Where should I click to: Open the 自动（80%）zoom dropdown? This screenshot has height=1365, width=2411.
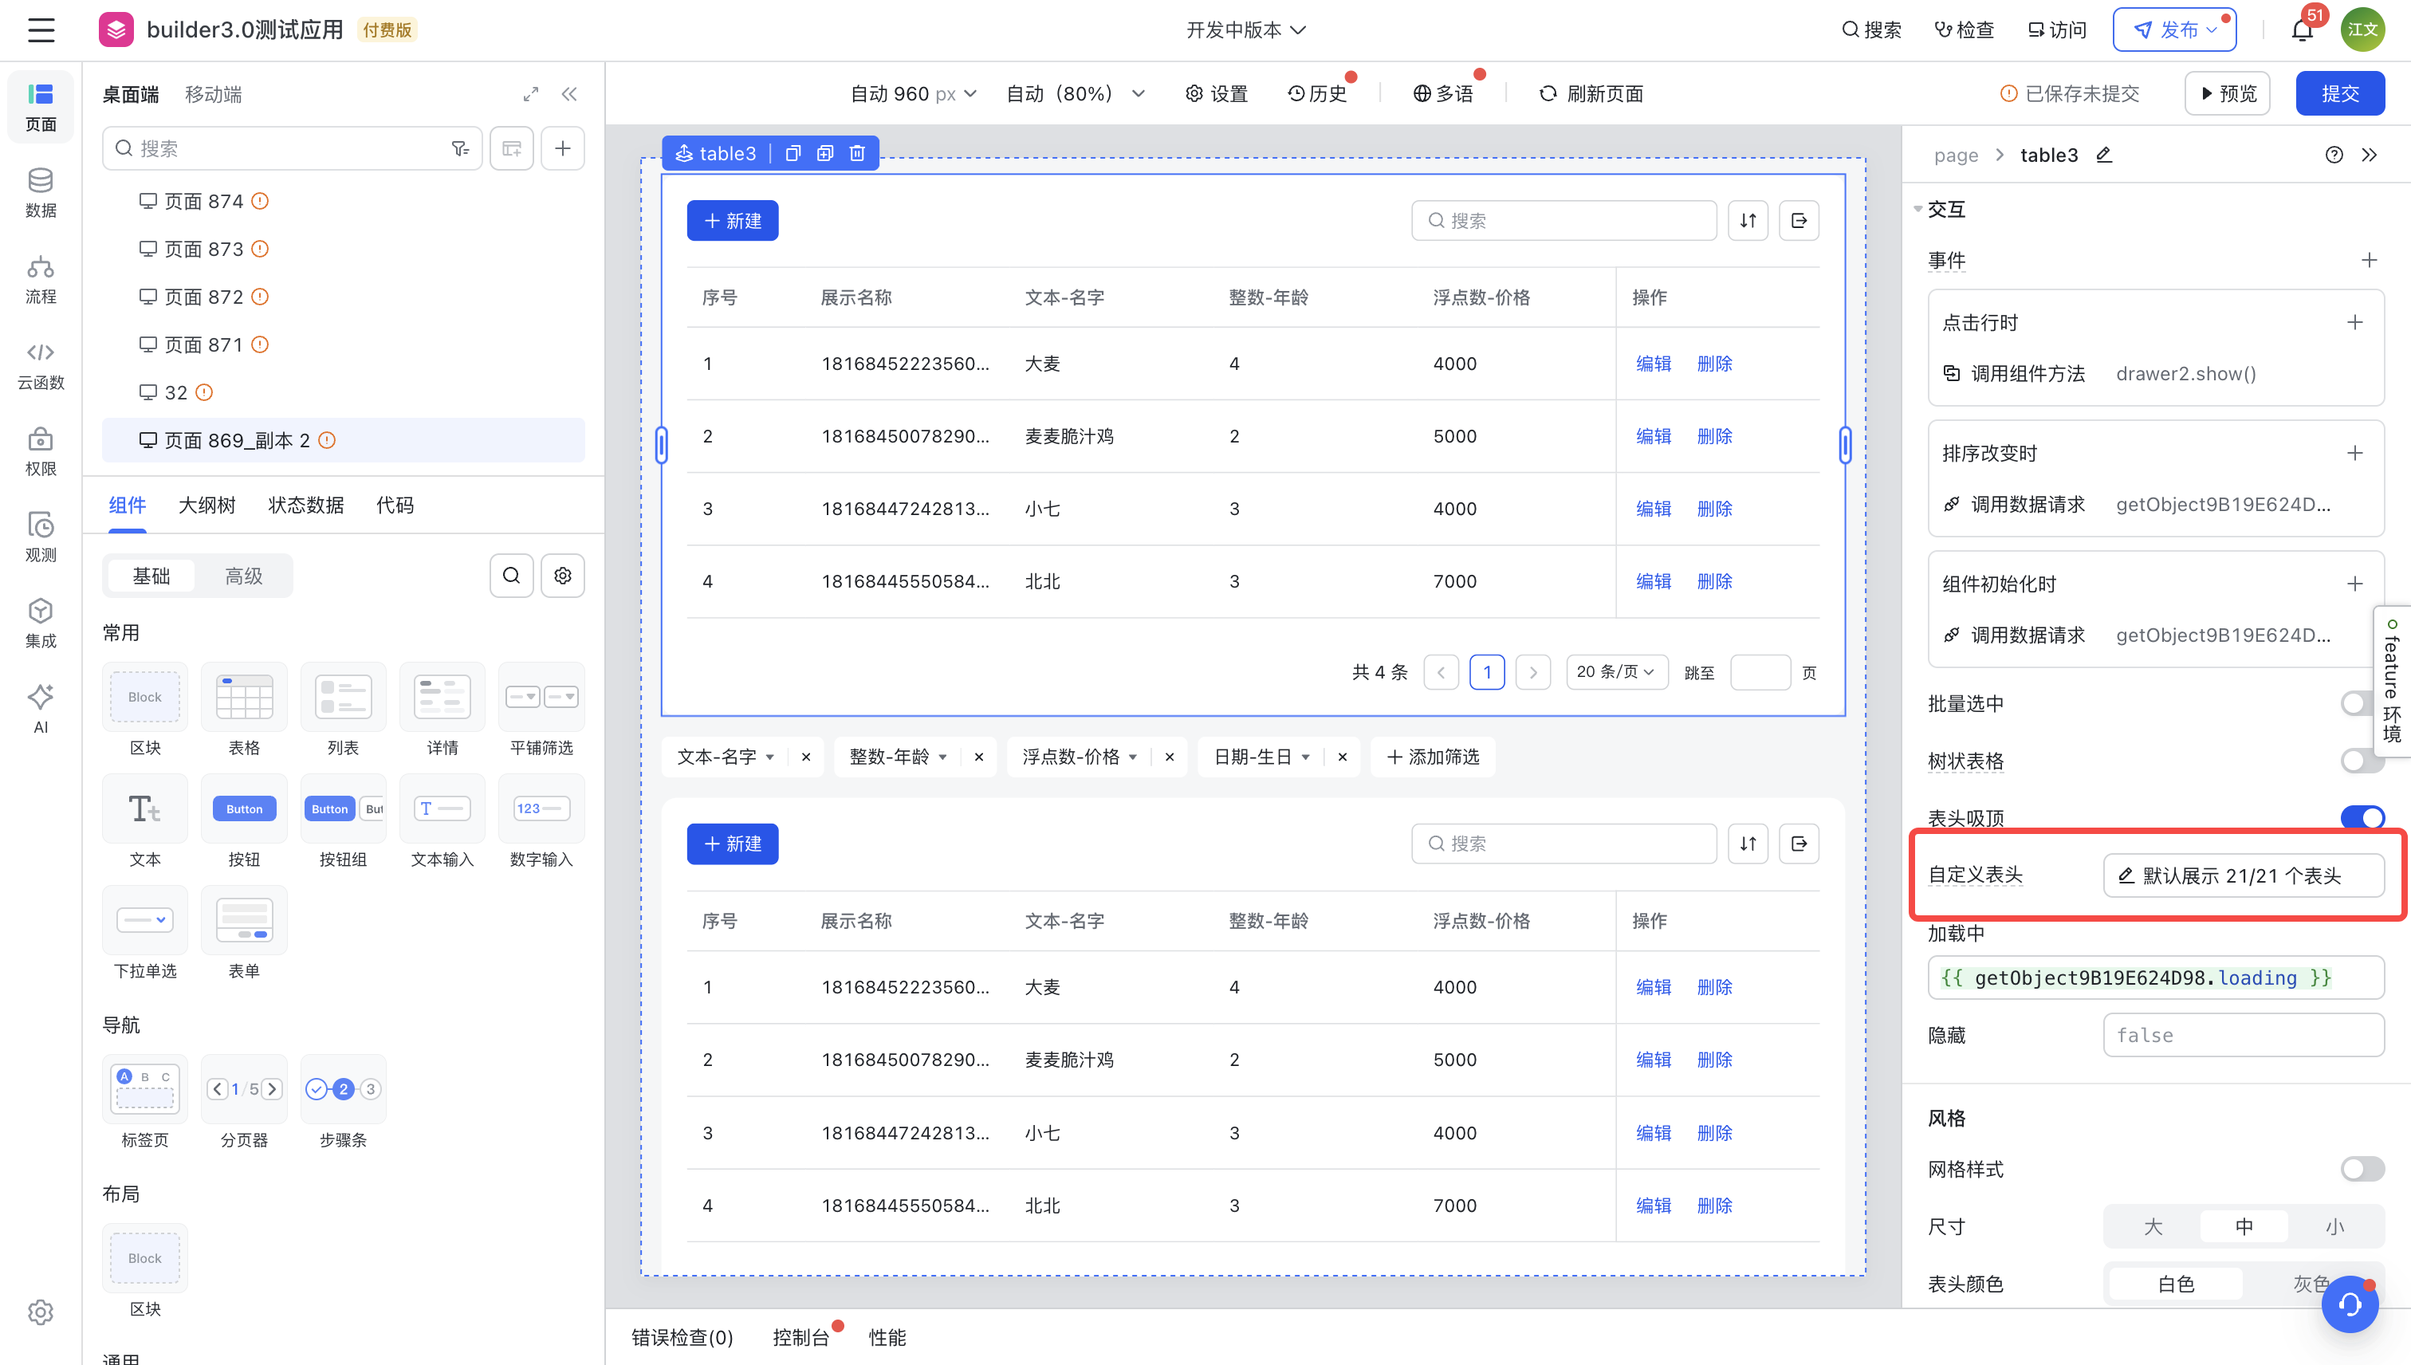coord(1076,94)
